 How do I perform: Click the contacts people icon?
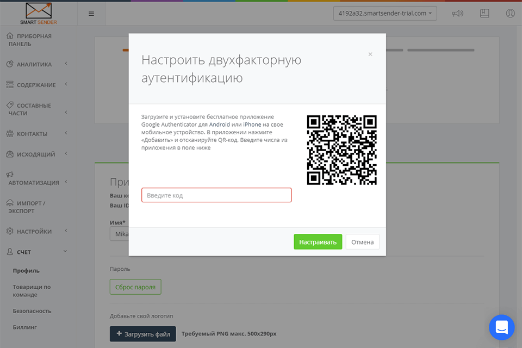[10, 134]
